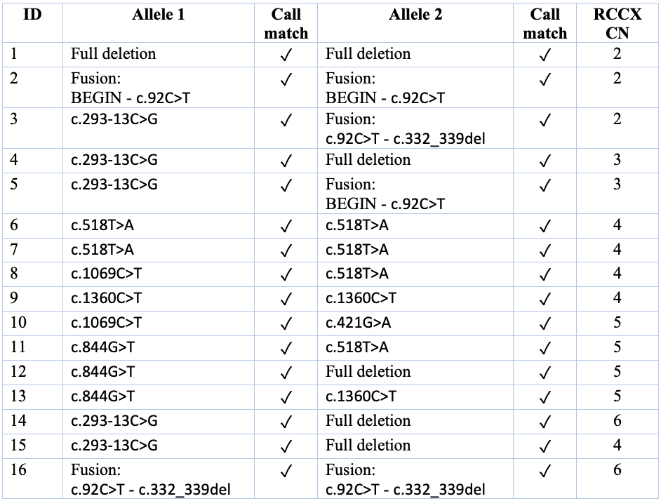Click the Allele 1 checkmark for ID 6
661x501 pixels.
pos(286,227)
